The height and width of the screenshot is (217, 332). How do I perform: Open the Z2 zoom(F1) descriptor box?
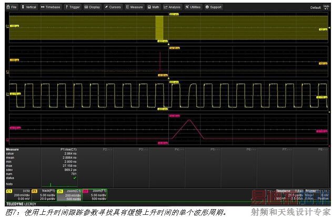(95, 195)
